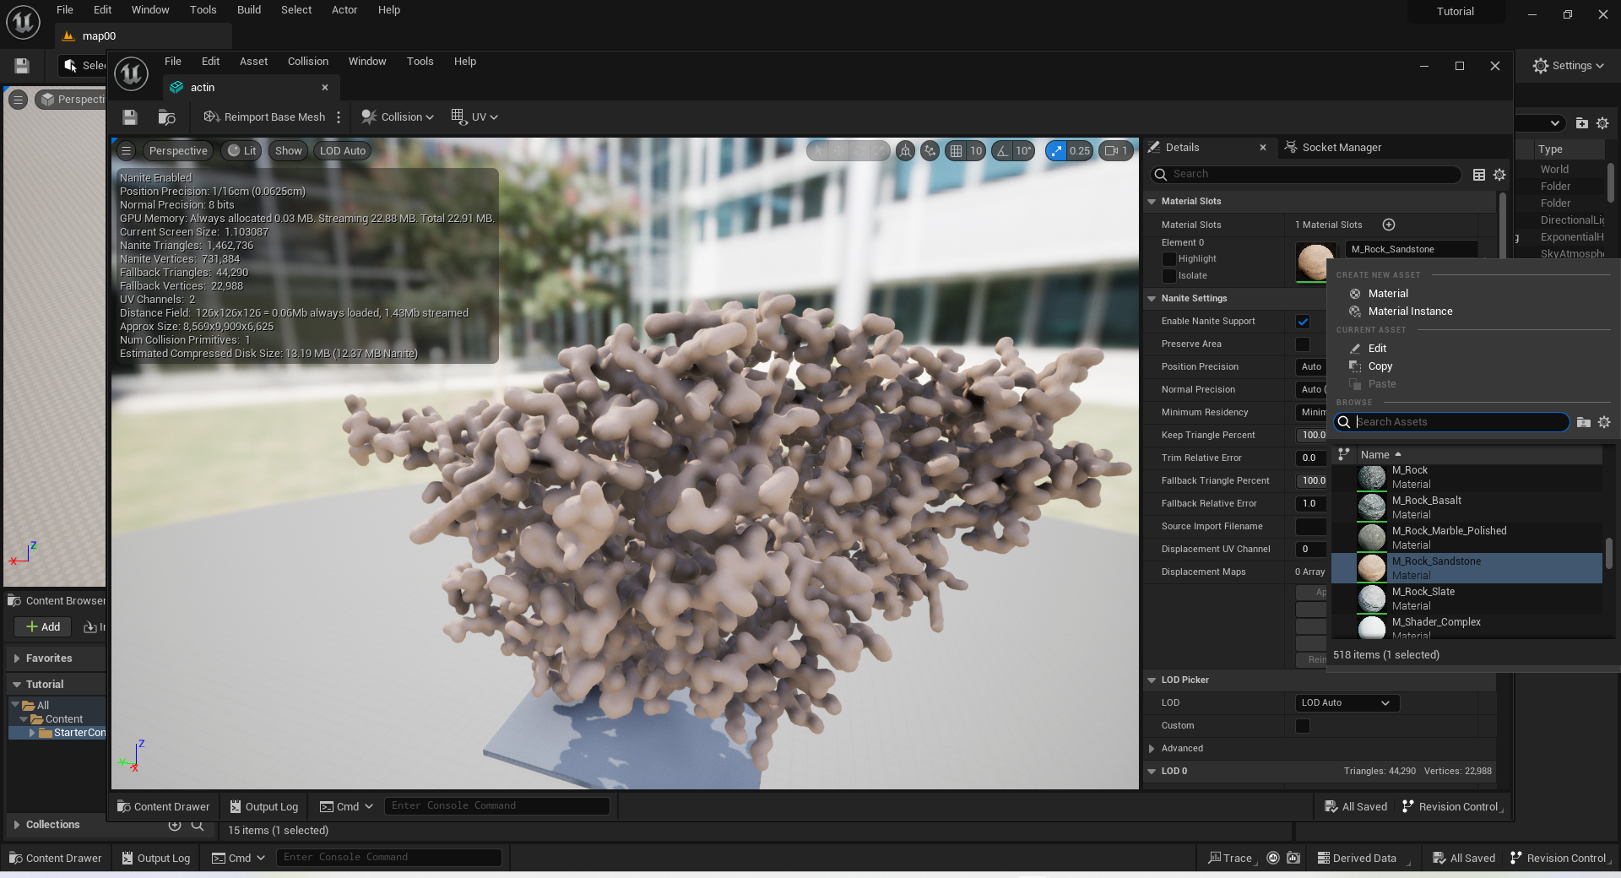Toggle rotation angle snapping
Image resolution: width=1621 pixels, height=878 pixels.
coord(1002,151)
